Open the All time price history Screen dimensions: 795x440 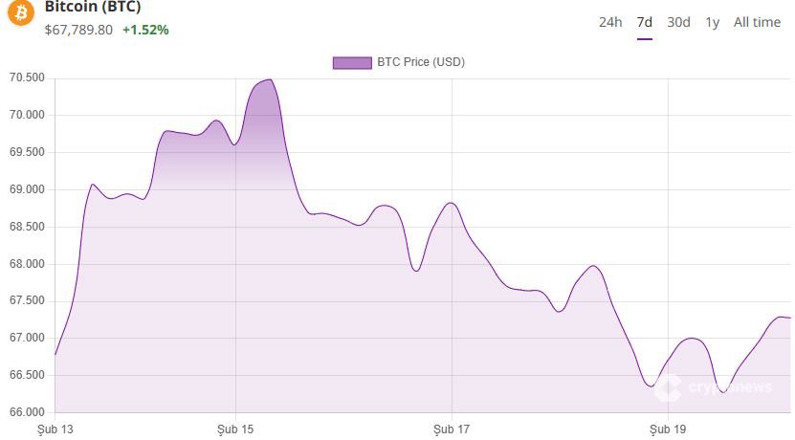[757, 22]
